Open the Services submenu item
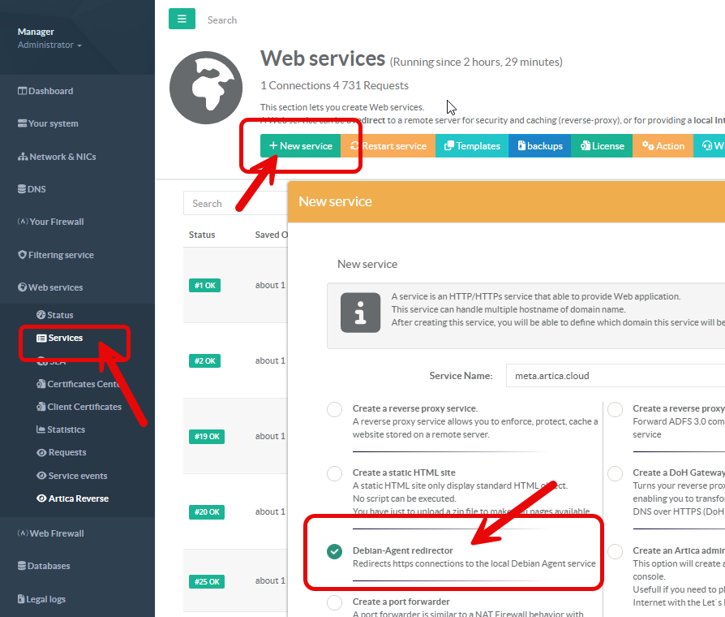Viewport: 725px width, 617px height. (x=65, y=338)
